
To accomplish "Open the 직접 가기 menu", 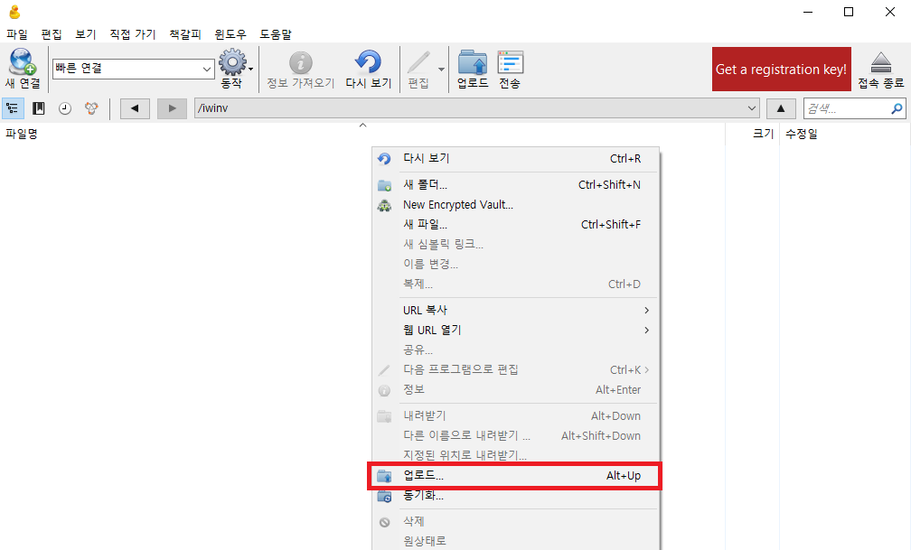I will click(x=133, y=34).
